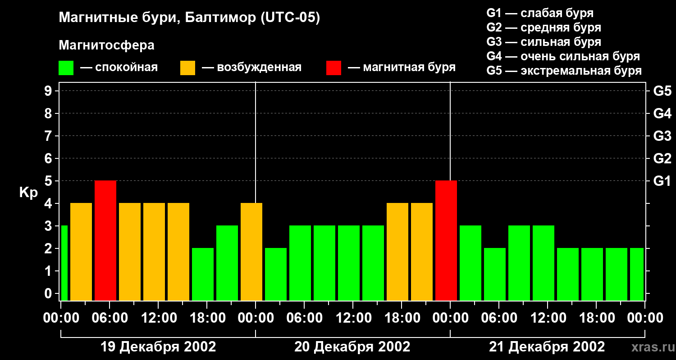Click the orange 19:00–22:00 bar on 20 December
Viewport: 676px width, 360px height.
[422, 252]
